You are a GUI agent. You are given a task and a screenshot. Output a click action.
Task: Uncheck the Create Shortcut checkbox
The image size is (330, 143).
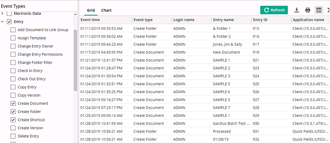13,120
